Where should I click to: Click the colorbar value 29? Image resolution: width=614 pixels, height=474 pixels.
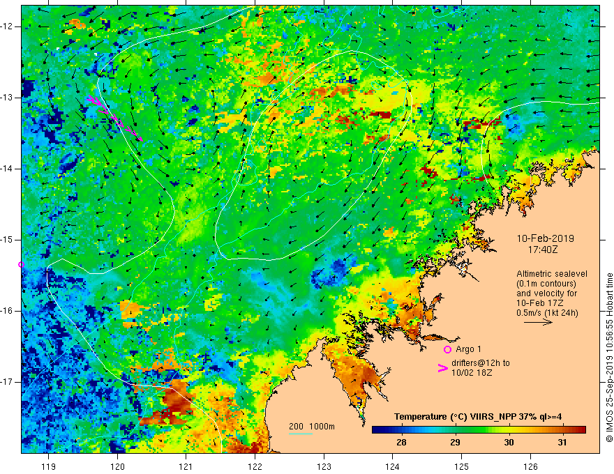455,443
